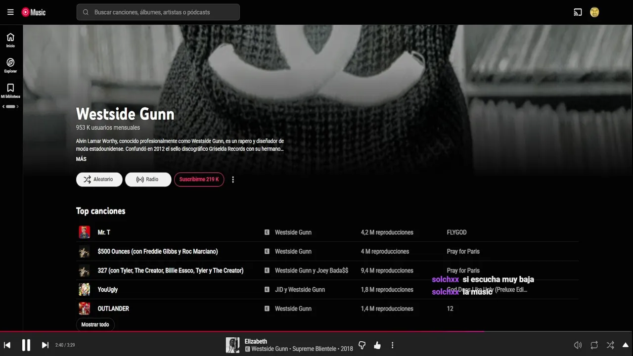Click the Westside Gunn artist title
The width and height of the screenshot is (633, 356).
pyautogui.click(x=125, y=114)
